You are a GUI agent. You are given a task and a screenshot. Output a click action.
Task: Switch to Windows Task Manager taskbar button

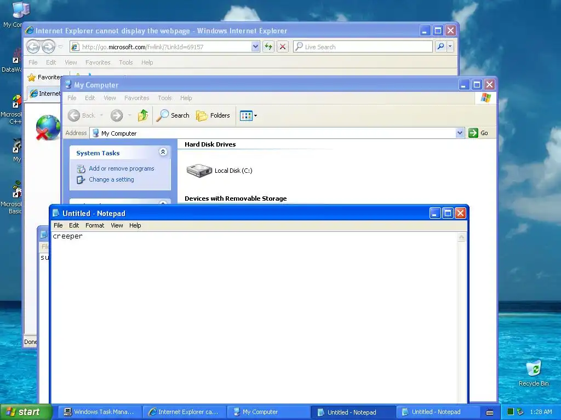point(100,412)
